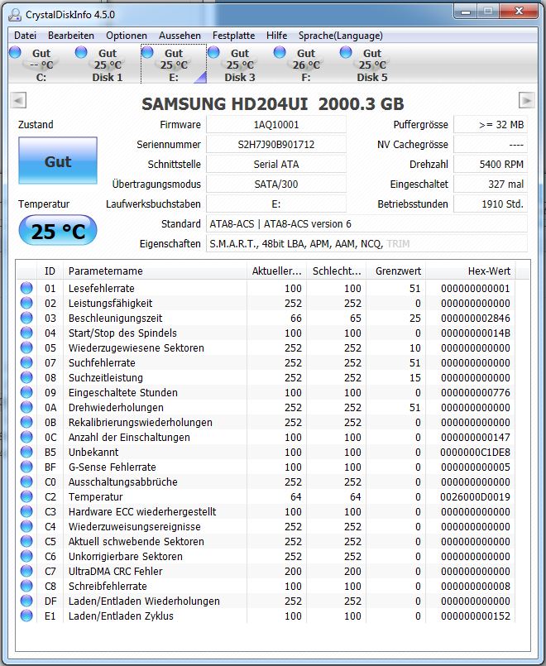Click status icon of Leistungsfähigkeit row
This screenshot has width=546, height=666.
click(x=26, y=303)
